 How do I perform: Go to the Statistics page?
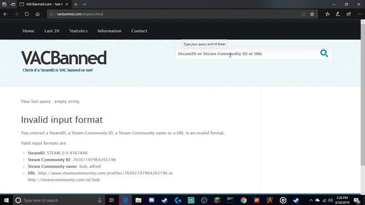pos(79,31)
